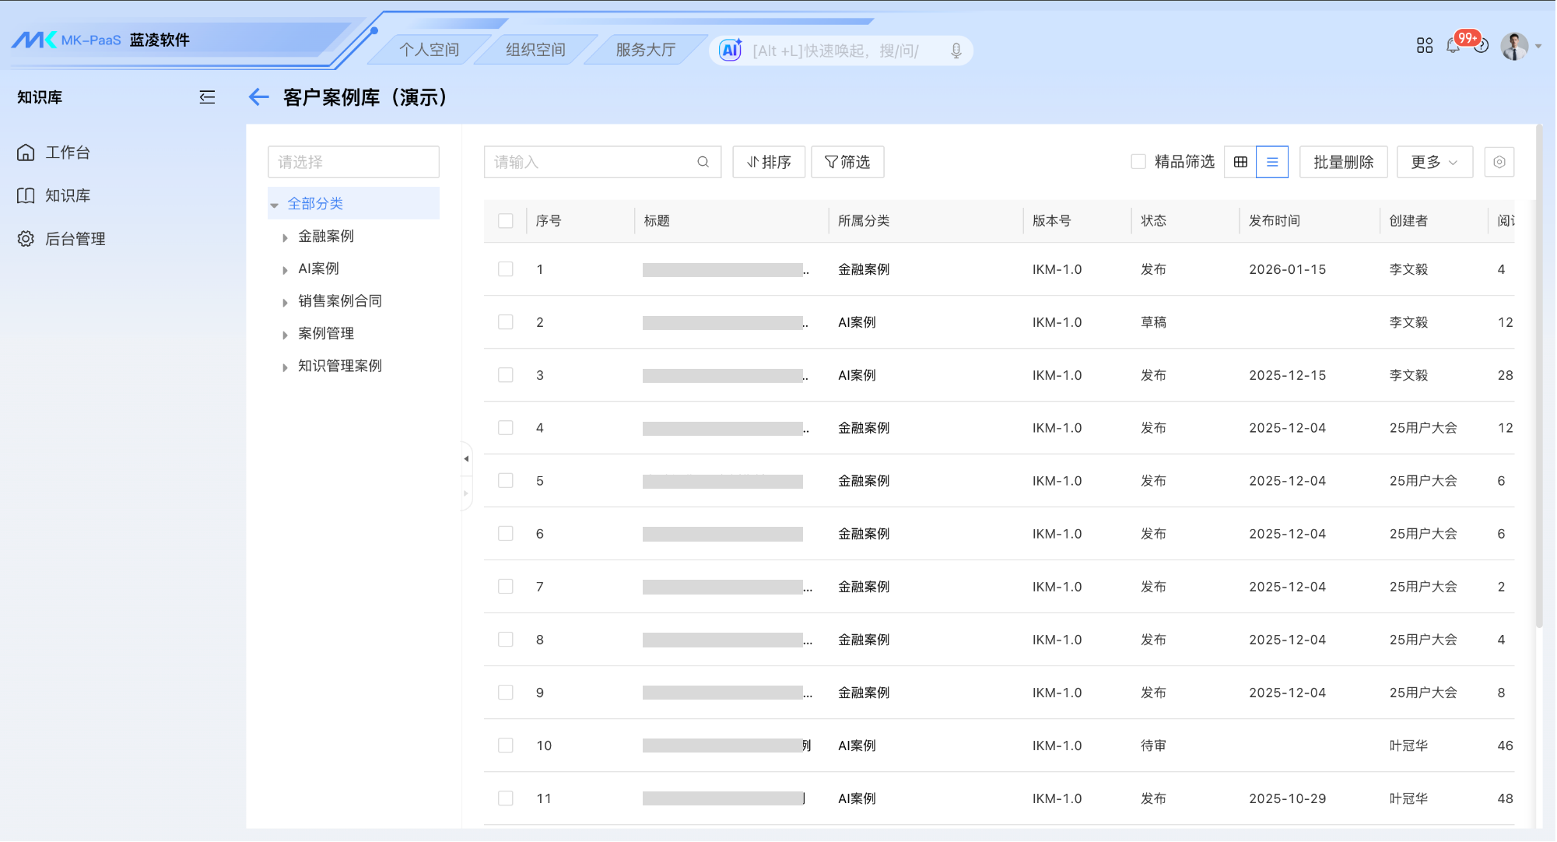Viewport: 1557px width, 842px height.
Task: Click the 筛选 filter button
Action: click(x=847, y=162)
